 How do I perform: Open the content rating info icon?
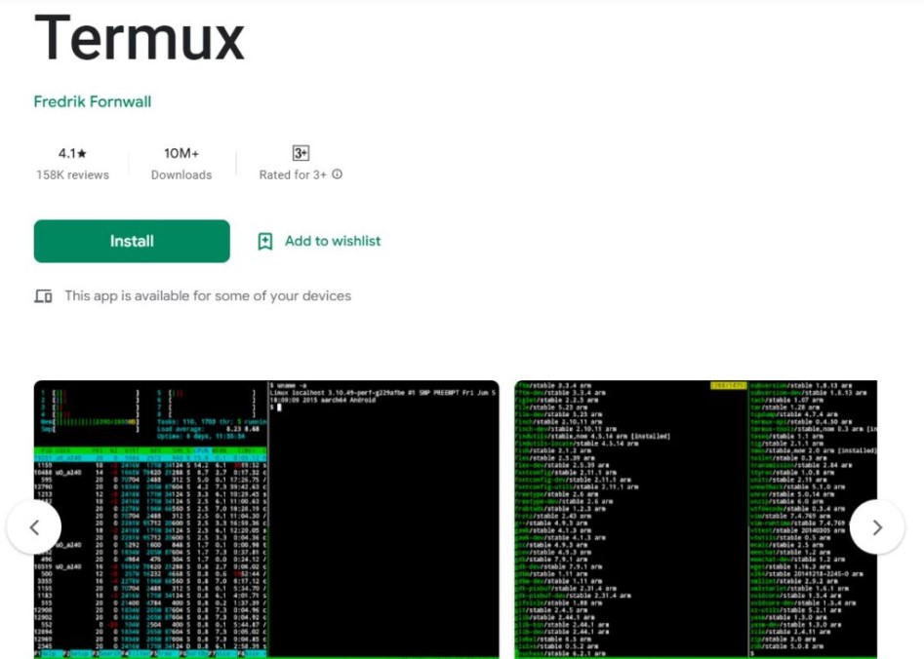(x=337, y=175)
